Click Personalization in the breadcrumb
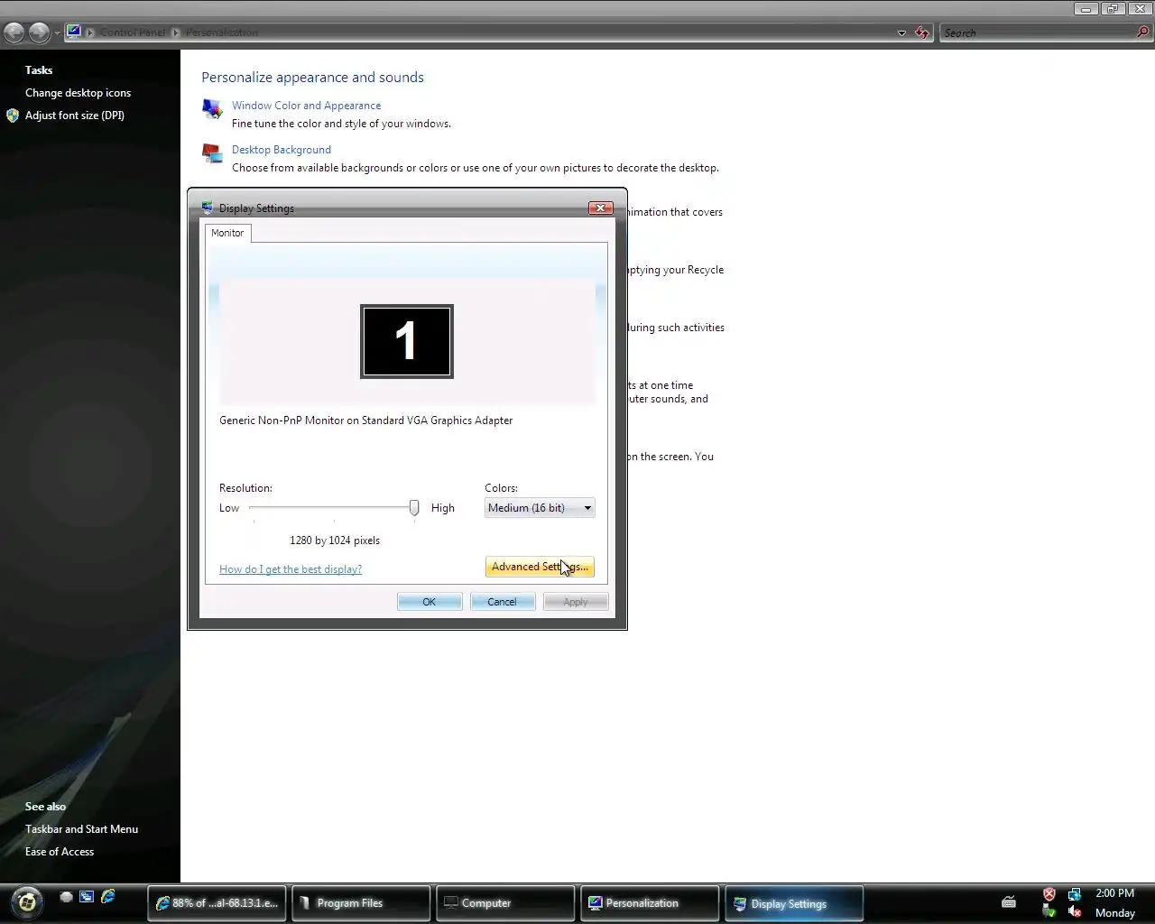 (222, 32)
